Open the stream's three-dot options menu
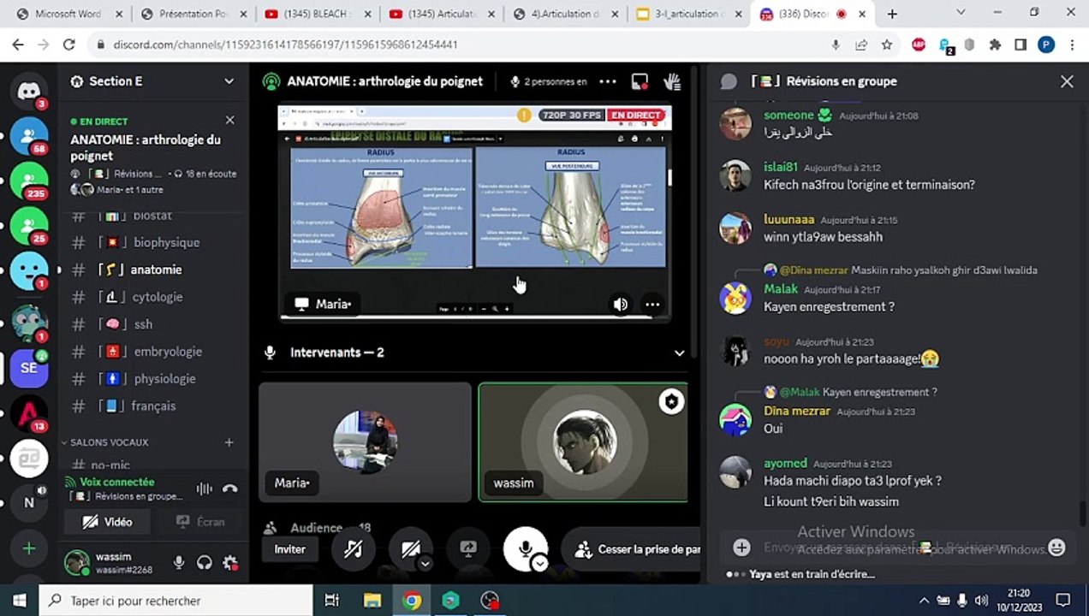The height and width of the screenshot is (616, 1089). point(652,304)
